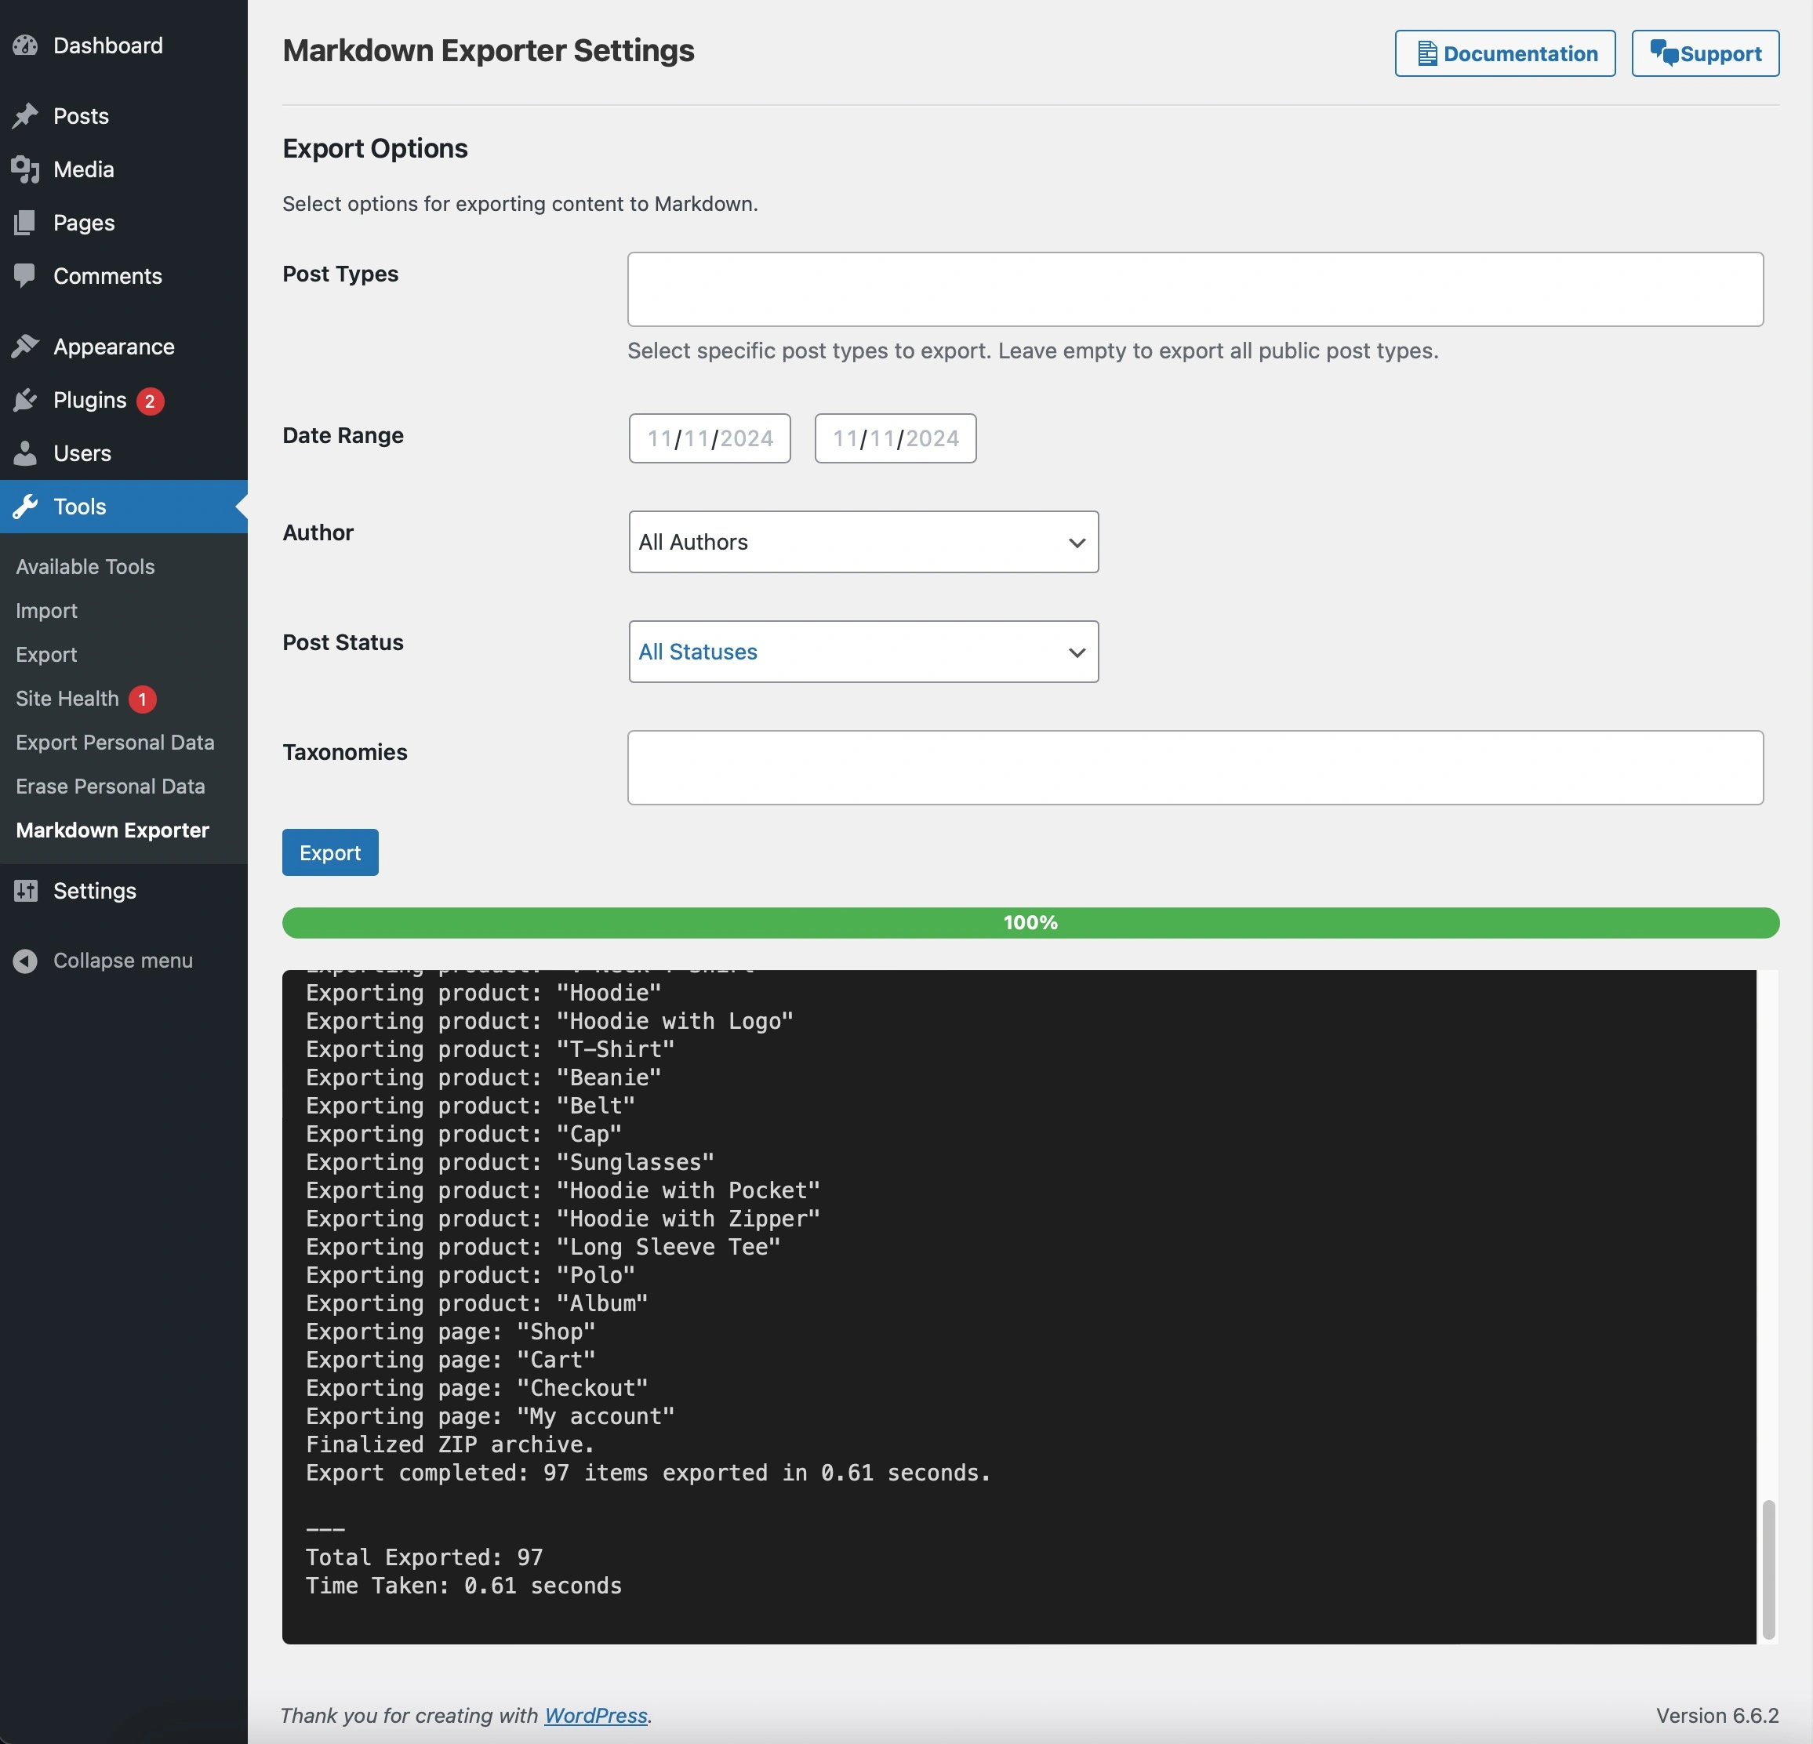Open the Support link button
The image size is (1813, 1744).
coord(1705,53)
